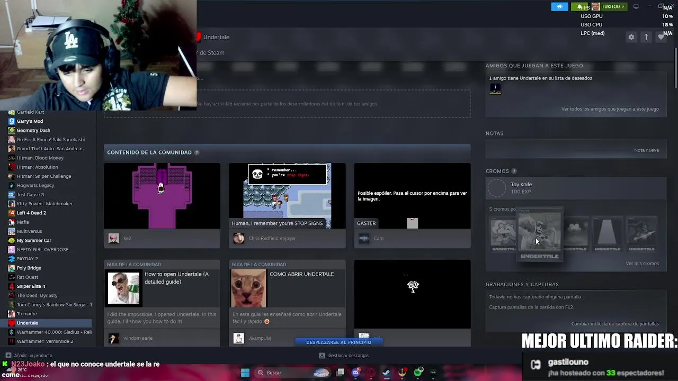Reveal the GASTER spoiler image

click(x=412, y=196)
